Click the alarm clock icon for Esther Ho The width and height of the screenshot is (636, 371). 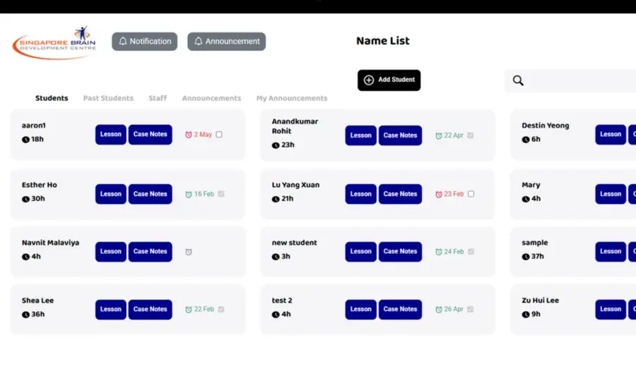[x=189, y=195]
